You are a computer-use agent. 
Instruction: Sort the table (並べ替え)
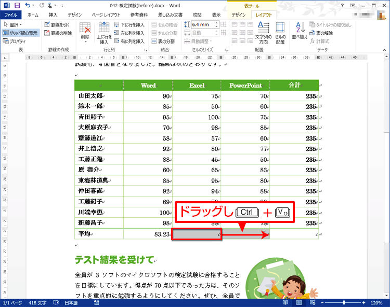tap(300, 31)
